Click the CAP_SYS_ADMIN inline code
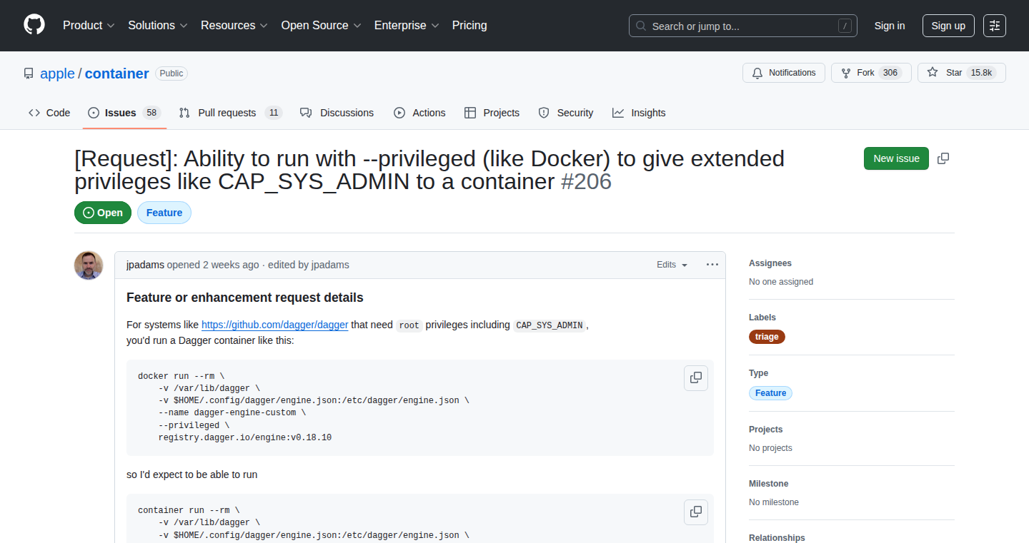Image resolution: width=1029 pixels, height=543 pixels. point(550,325)
